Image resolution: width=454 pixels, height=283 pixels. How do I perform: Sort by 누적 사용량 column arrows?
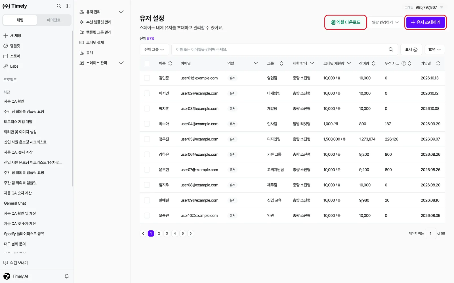pos(409,63)
